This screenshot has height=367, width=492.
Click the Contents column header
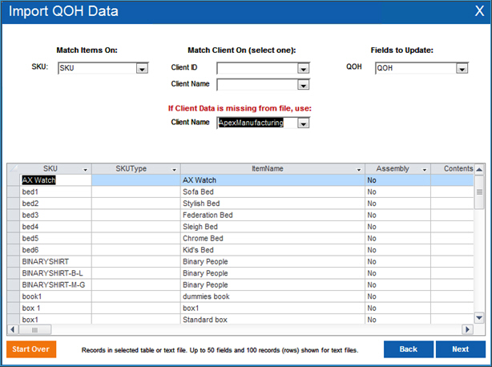click(x=453, y=169)
